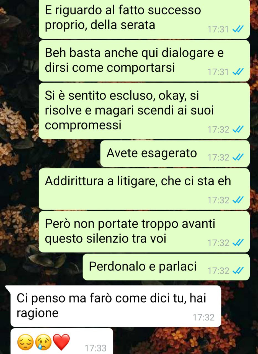
Task: Click 17:32 timestamp on received 'ragione' message
Action: point(204,317)
